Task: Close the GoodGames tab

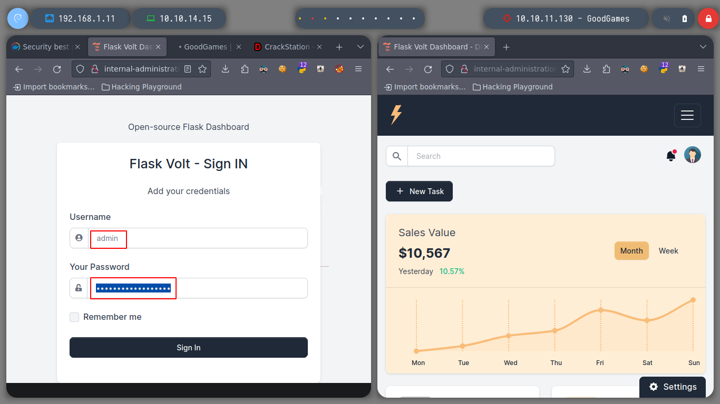Action: [238, 47]
